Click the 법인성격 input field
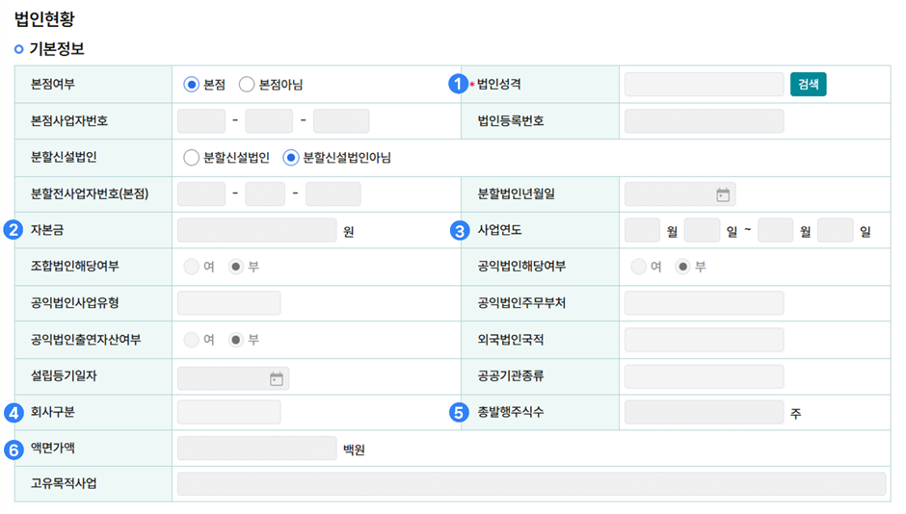This screenshot has width=906, height=514. click(x=704, y=85)
